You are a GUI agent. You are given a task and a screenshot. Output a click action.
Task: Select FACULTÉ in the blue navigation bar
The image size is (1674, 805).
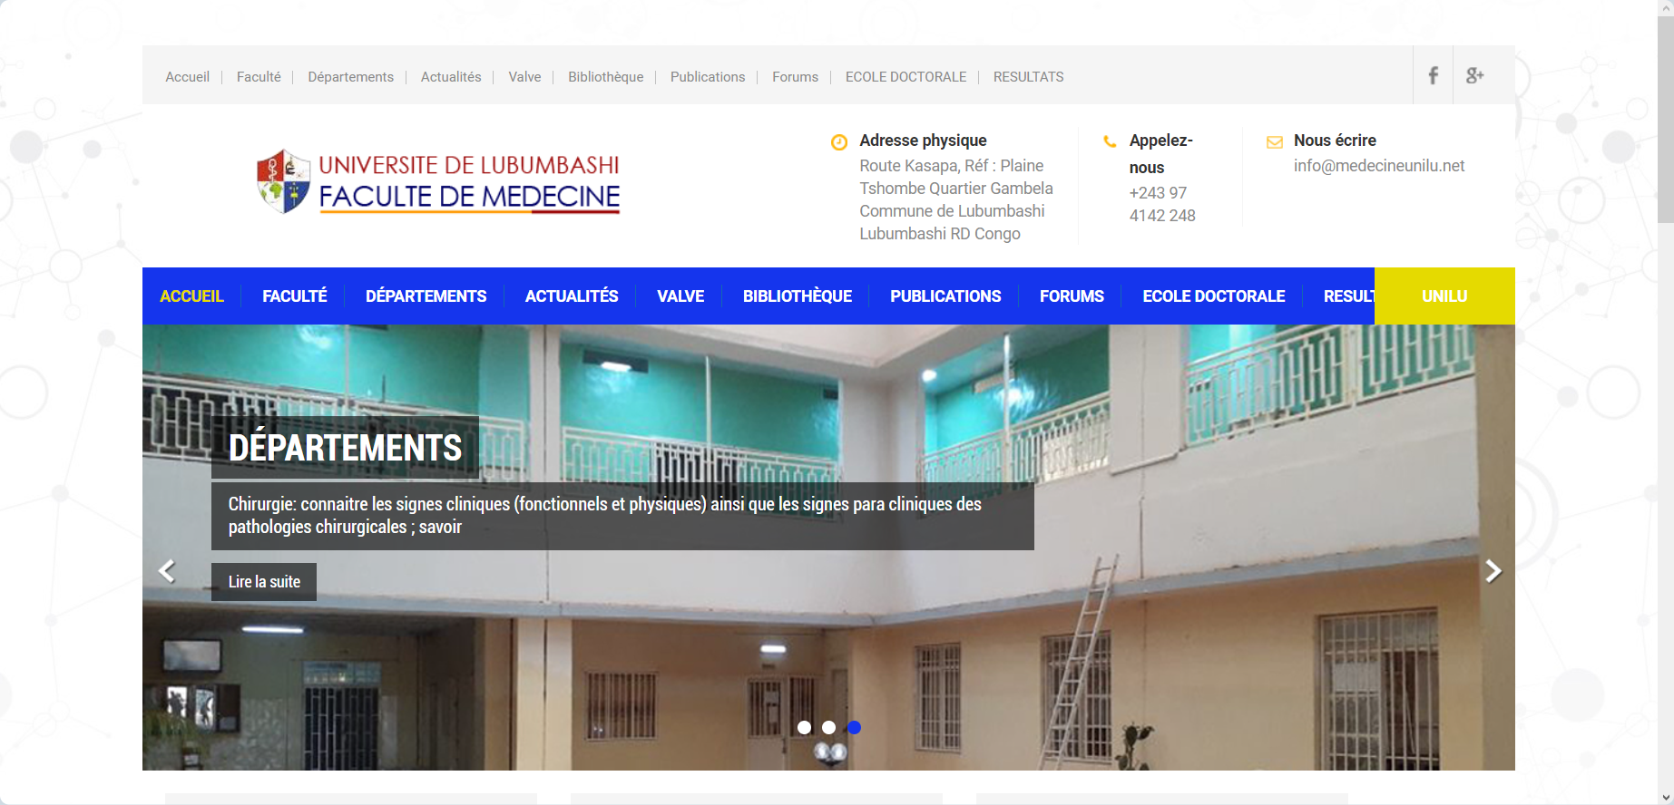(x=294, y=296)
